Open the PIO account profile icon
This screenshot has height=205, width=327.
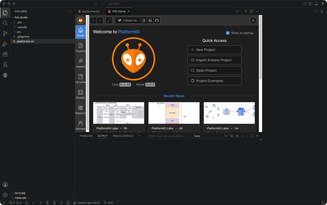[x=253, y=20]
